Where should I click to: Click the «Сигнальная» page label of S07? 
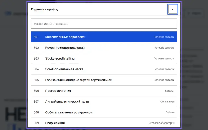[x=167, y=101]
